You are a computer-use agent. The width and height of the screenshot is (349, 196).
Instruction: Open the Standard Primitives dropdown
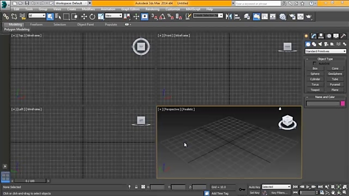point(325,51)
